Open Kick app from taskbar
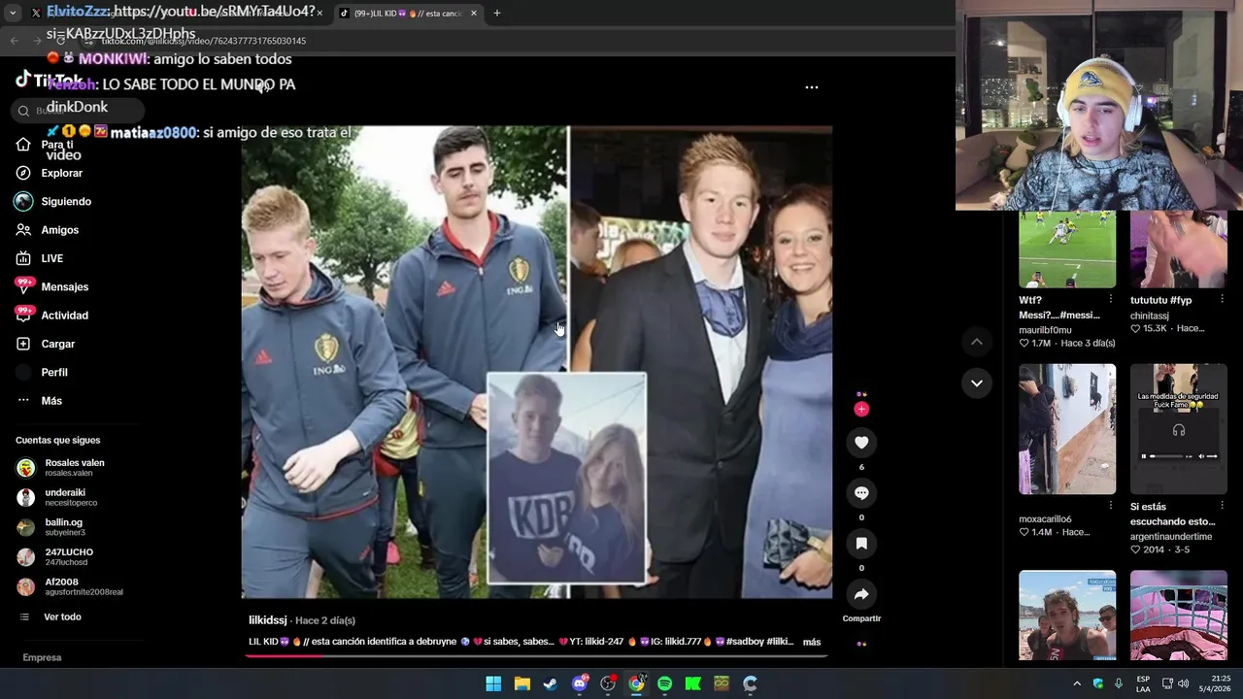 point(693,683)
